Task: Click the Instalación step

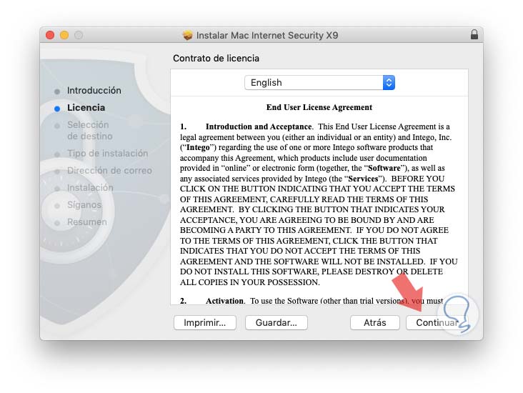Action: (x=90, y=188)
